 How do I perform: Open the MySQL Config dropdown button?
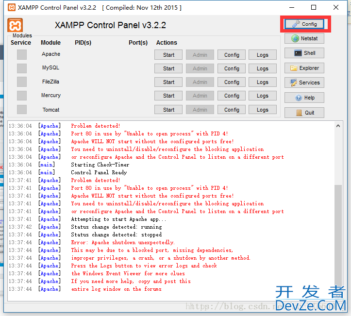click(232, 68)
